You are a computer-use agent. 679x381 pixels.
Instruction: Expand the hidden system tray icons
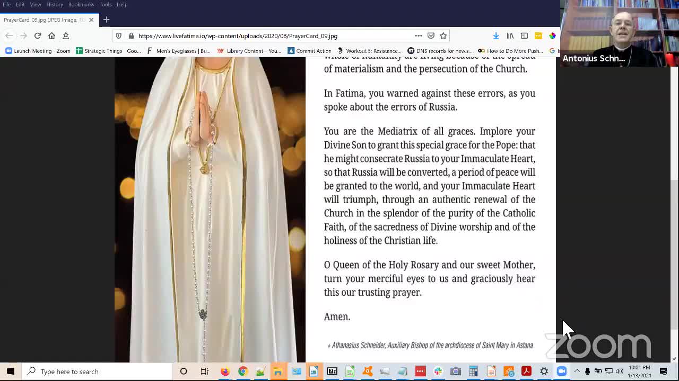[577, 371]
